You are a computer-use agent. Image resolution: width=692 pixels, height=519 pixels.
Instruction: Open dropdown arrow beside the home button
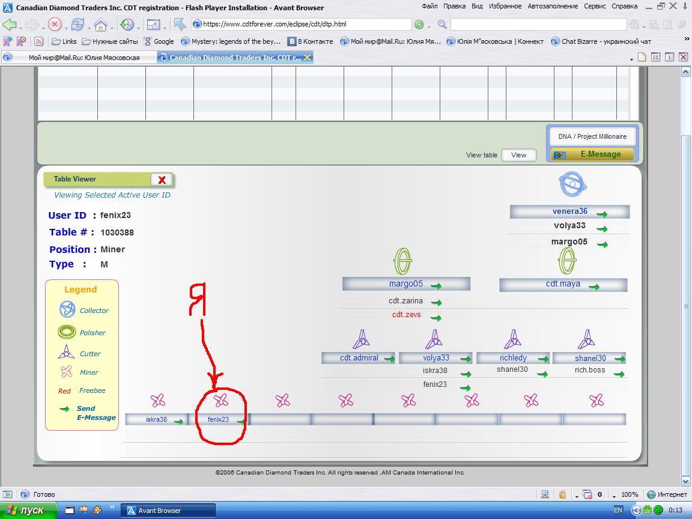pos(112,27)
